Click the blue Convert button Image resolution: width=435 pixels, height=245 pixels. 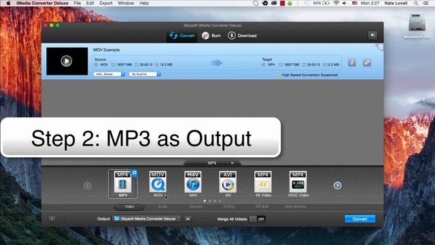point(360,219)
